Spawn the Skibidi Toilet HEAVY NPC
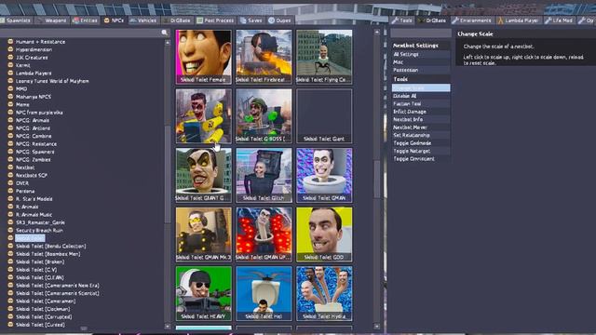 click(203, 294)
